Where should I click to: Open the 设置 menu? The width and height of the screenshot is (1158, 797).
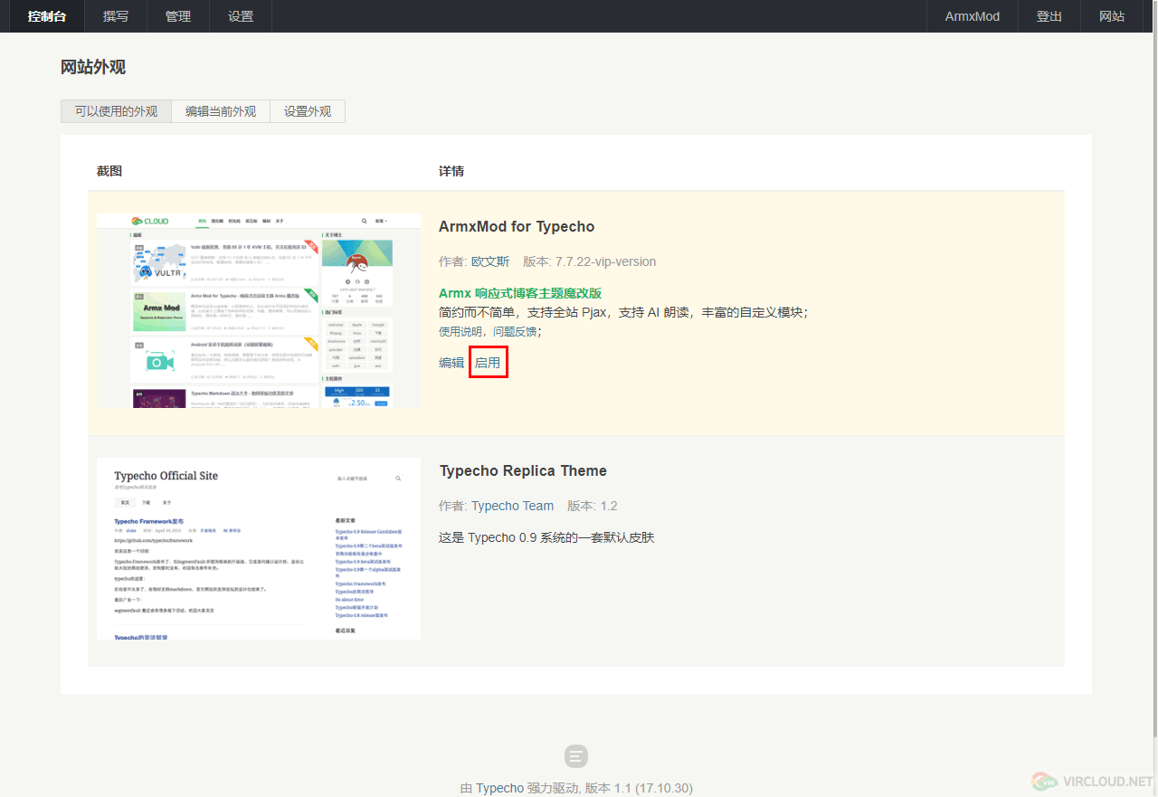241,16
